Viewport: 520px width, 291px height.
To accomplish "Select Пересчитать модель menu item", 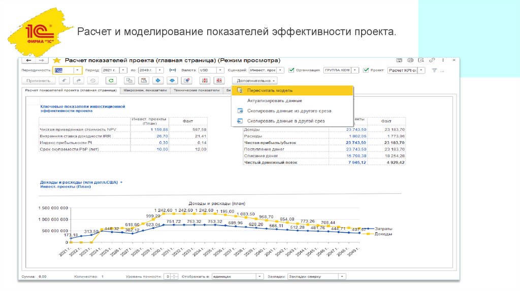I will (x=292, y=90).
